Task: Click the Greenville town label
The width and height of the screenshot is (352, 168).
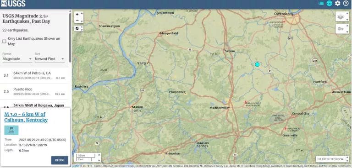Action: 290,135
